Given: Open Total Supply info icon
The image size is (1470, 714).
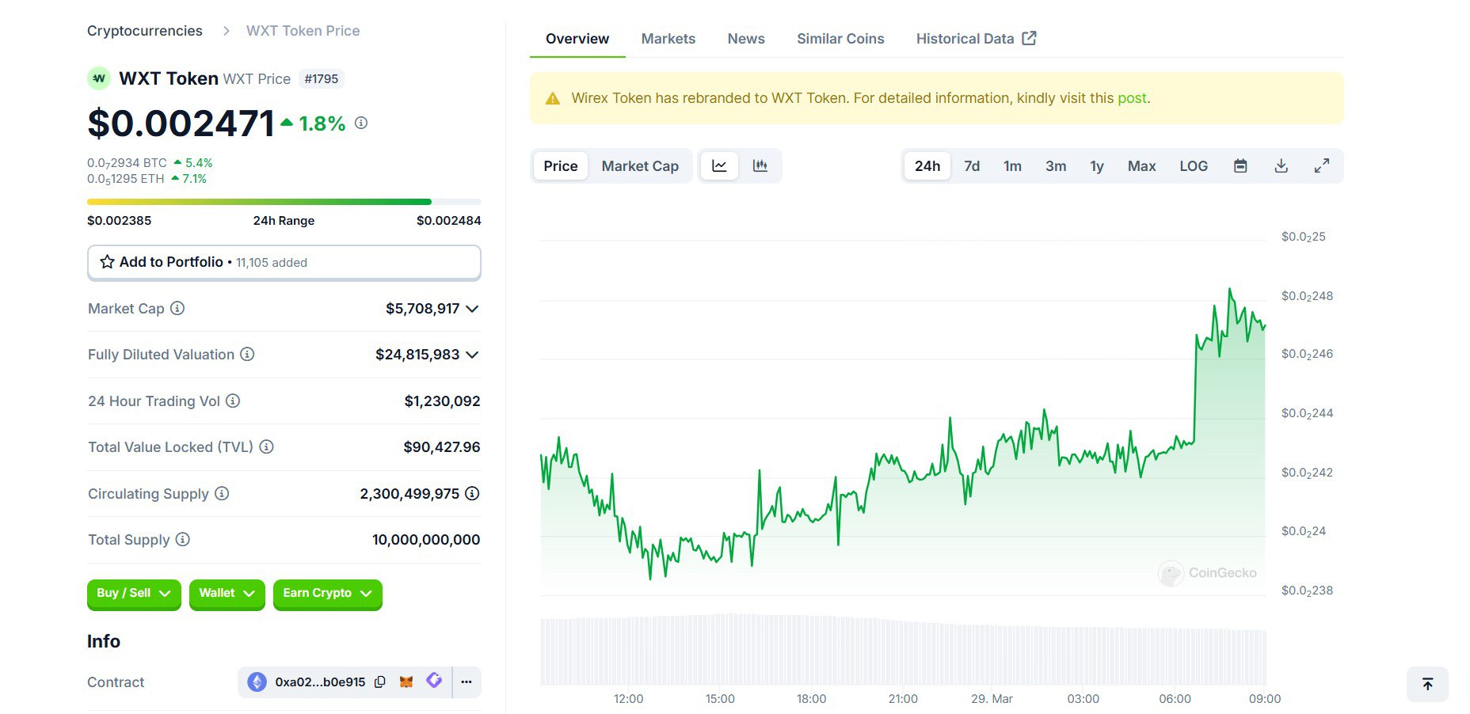Looking at the screenshot, I should [x=183, y=539].
